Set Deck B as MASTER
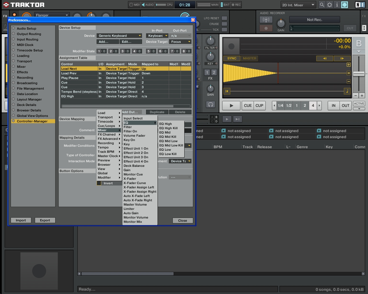Screen dimensions: 368x294 pos(250,58)
